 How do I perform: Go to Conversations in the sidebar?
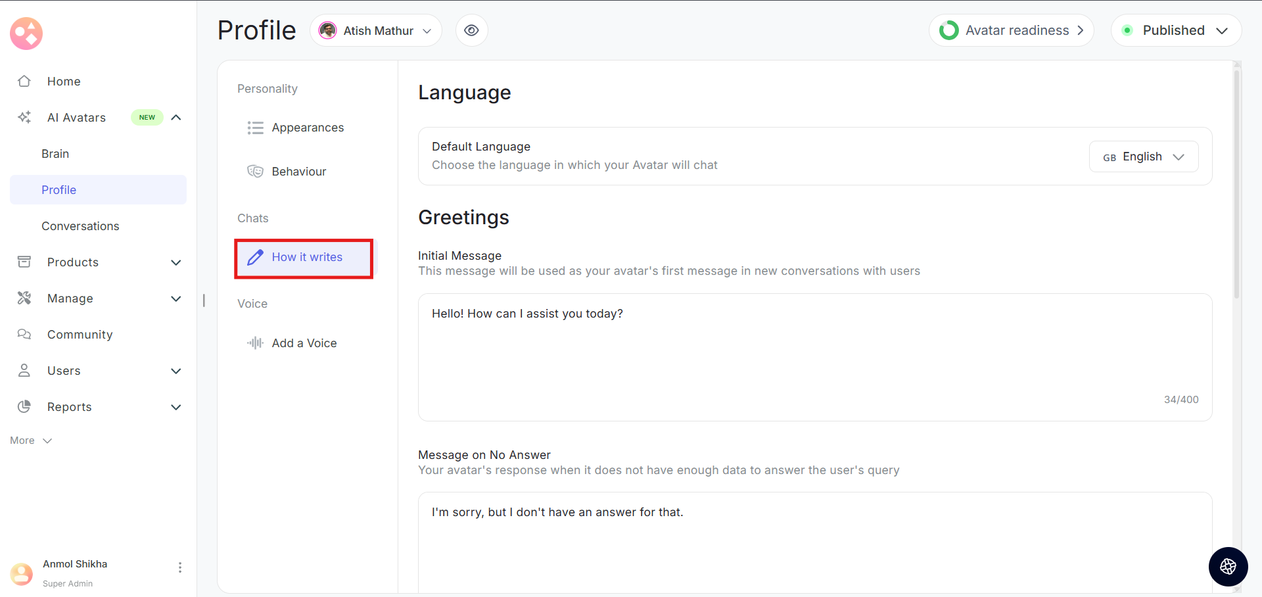(x=80, y=226)
